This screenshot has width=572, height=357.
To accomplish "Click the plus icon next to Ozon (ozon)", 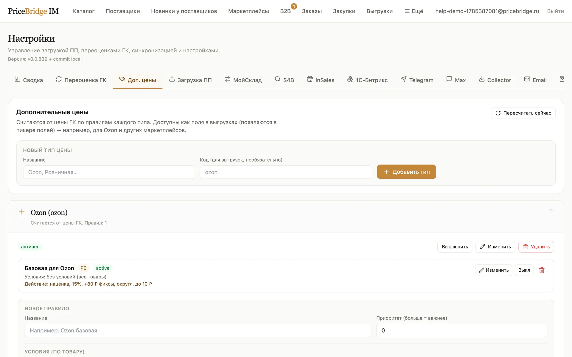I will pos(22,212).
